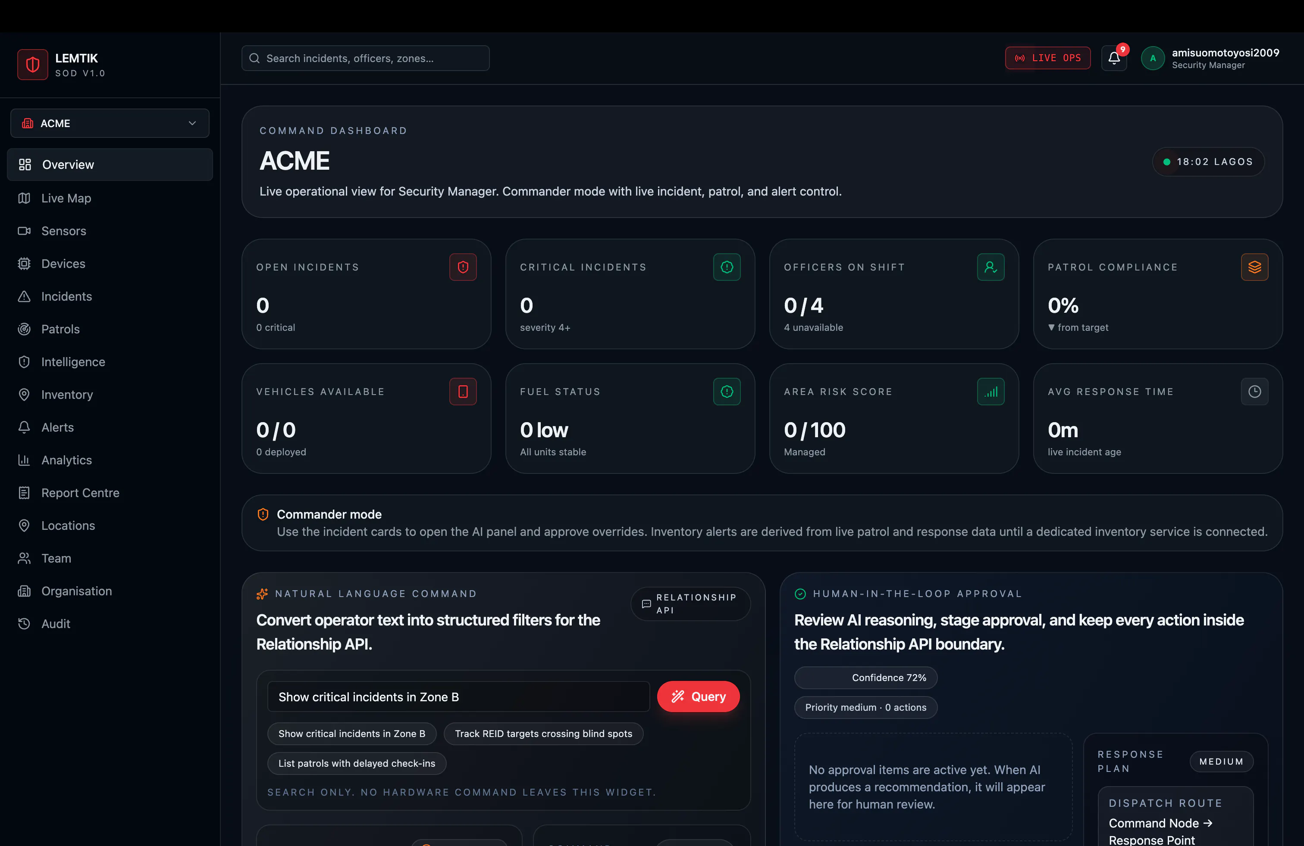Click the Critical Incidents alert icon
The width and height of the screenshot is (1304, 846).
click(x=727, y=267)
